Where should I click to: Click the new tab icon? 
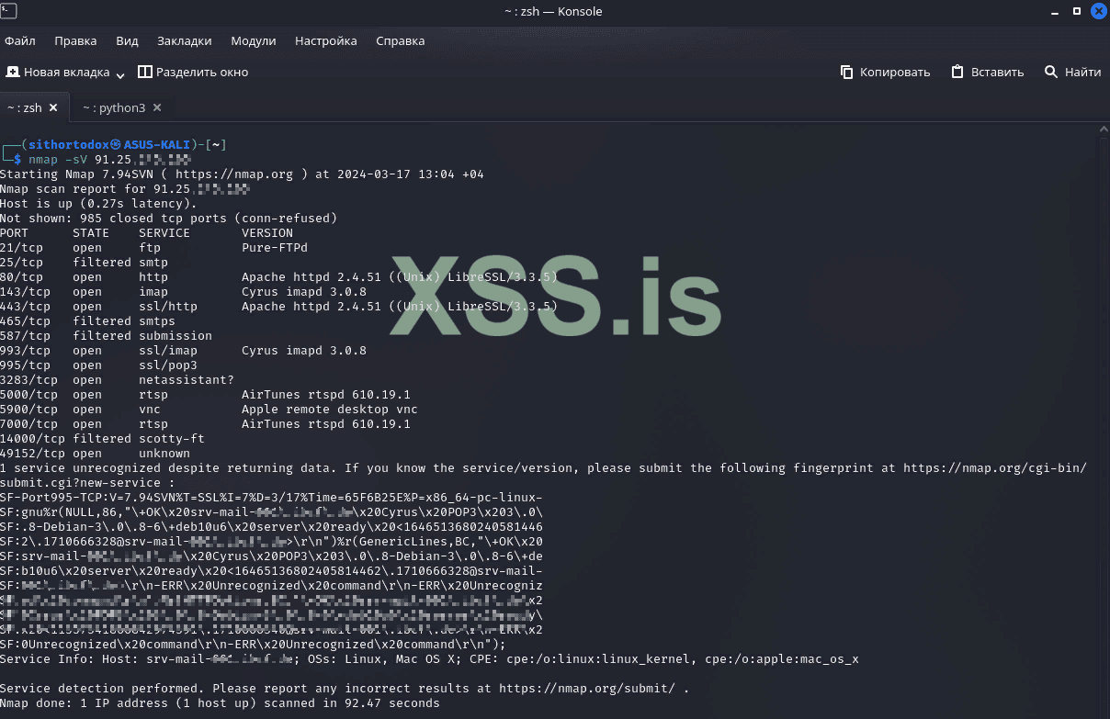(13, 72)
